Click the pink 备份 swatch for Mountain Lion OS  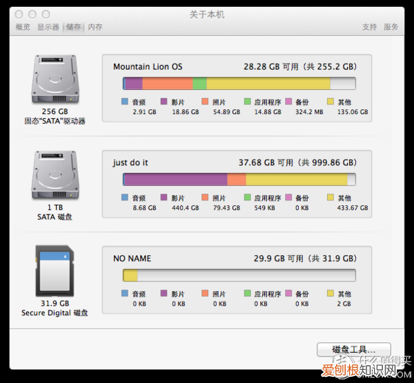tap(288, 102)
